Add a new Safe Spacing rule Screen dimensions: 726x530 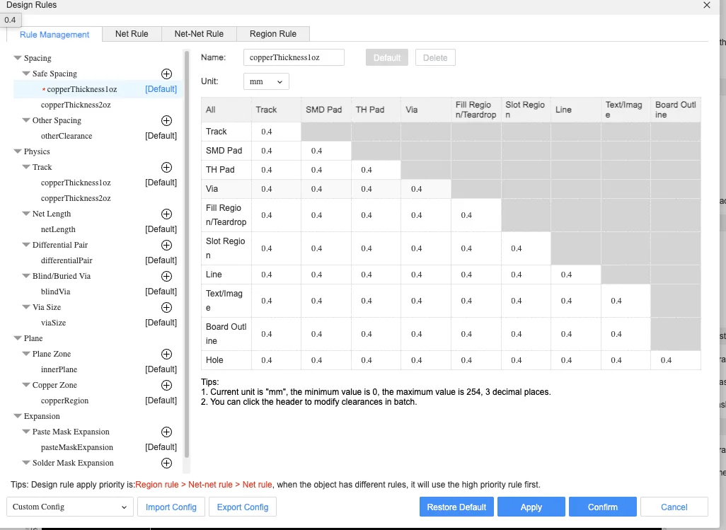(x=166, y=74)
